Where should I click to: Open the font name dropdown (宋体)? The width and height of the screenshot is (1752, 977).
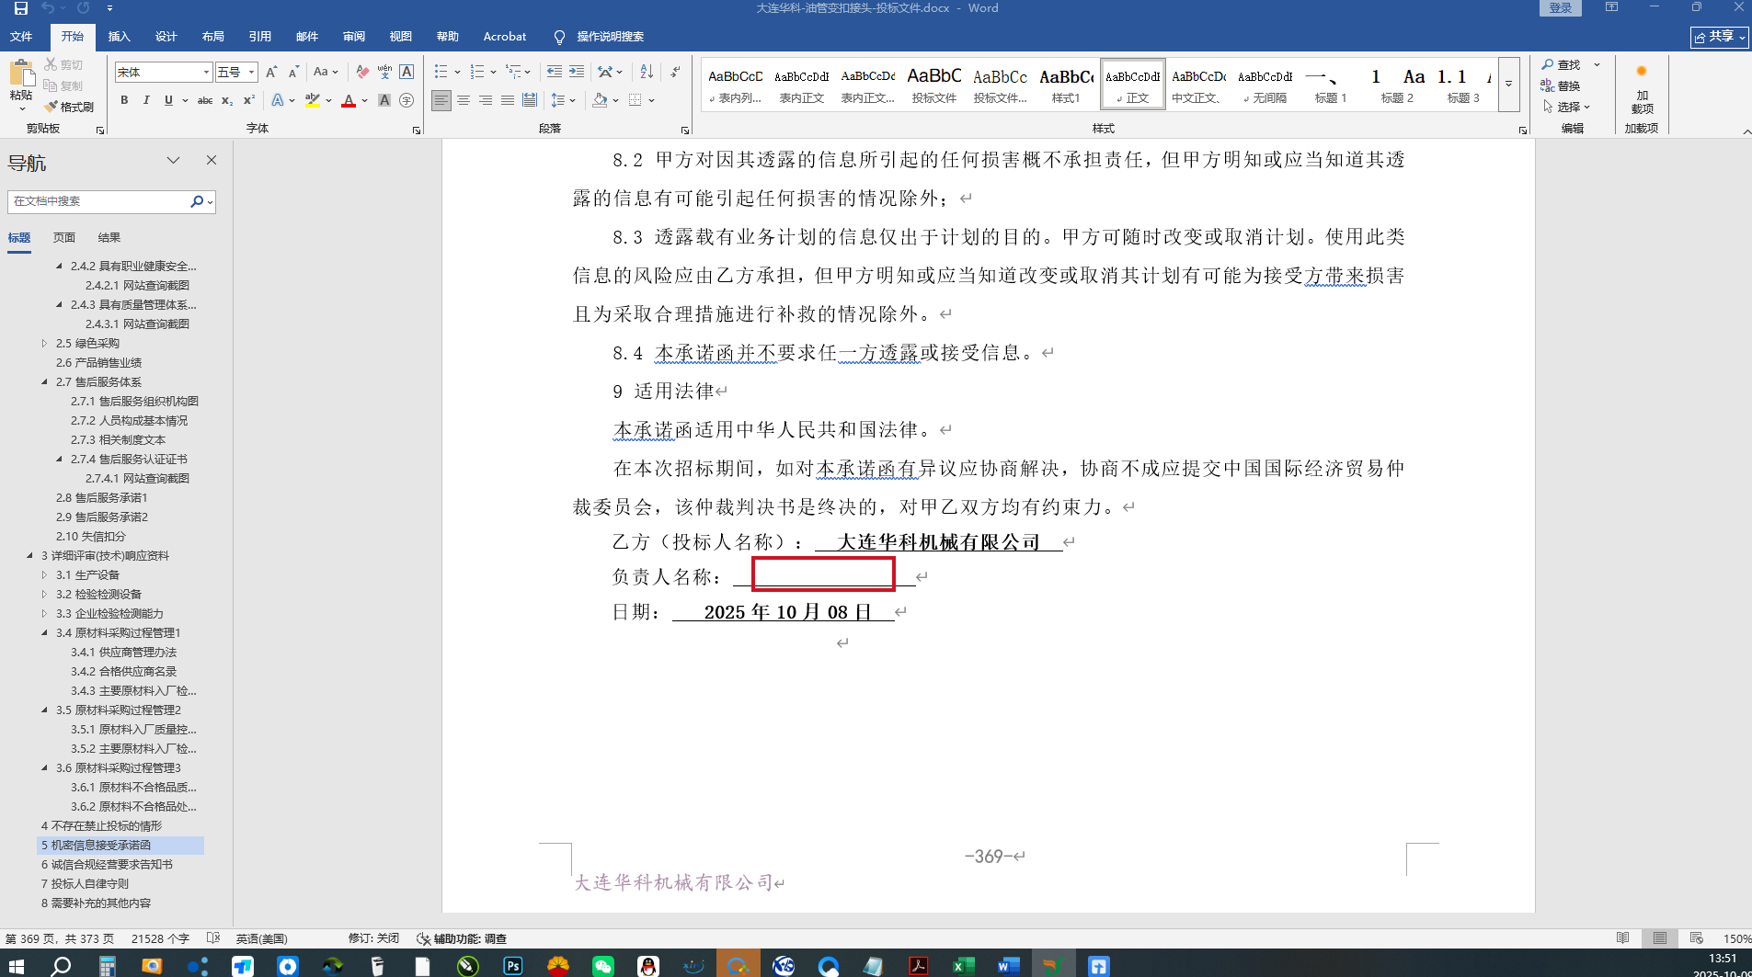(x=206, y=72)
